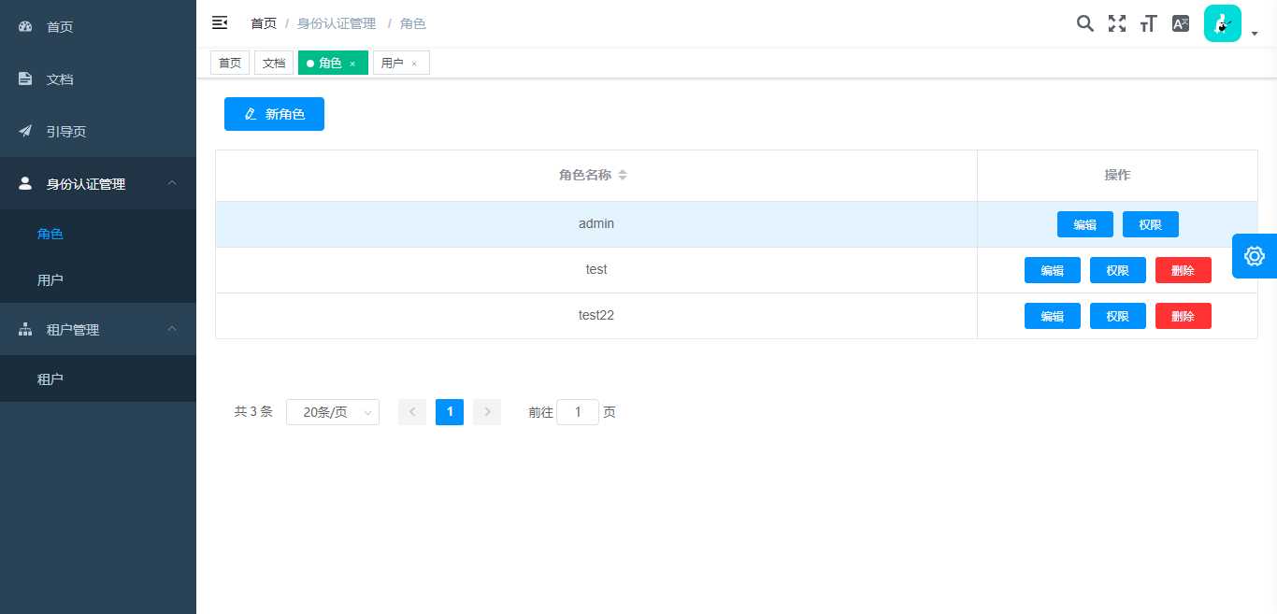Open the 20条/页 page size dropdown
The image size is (1277, 614).
coord(333,412)
